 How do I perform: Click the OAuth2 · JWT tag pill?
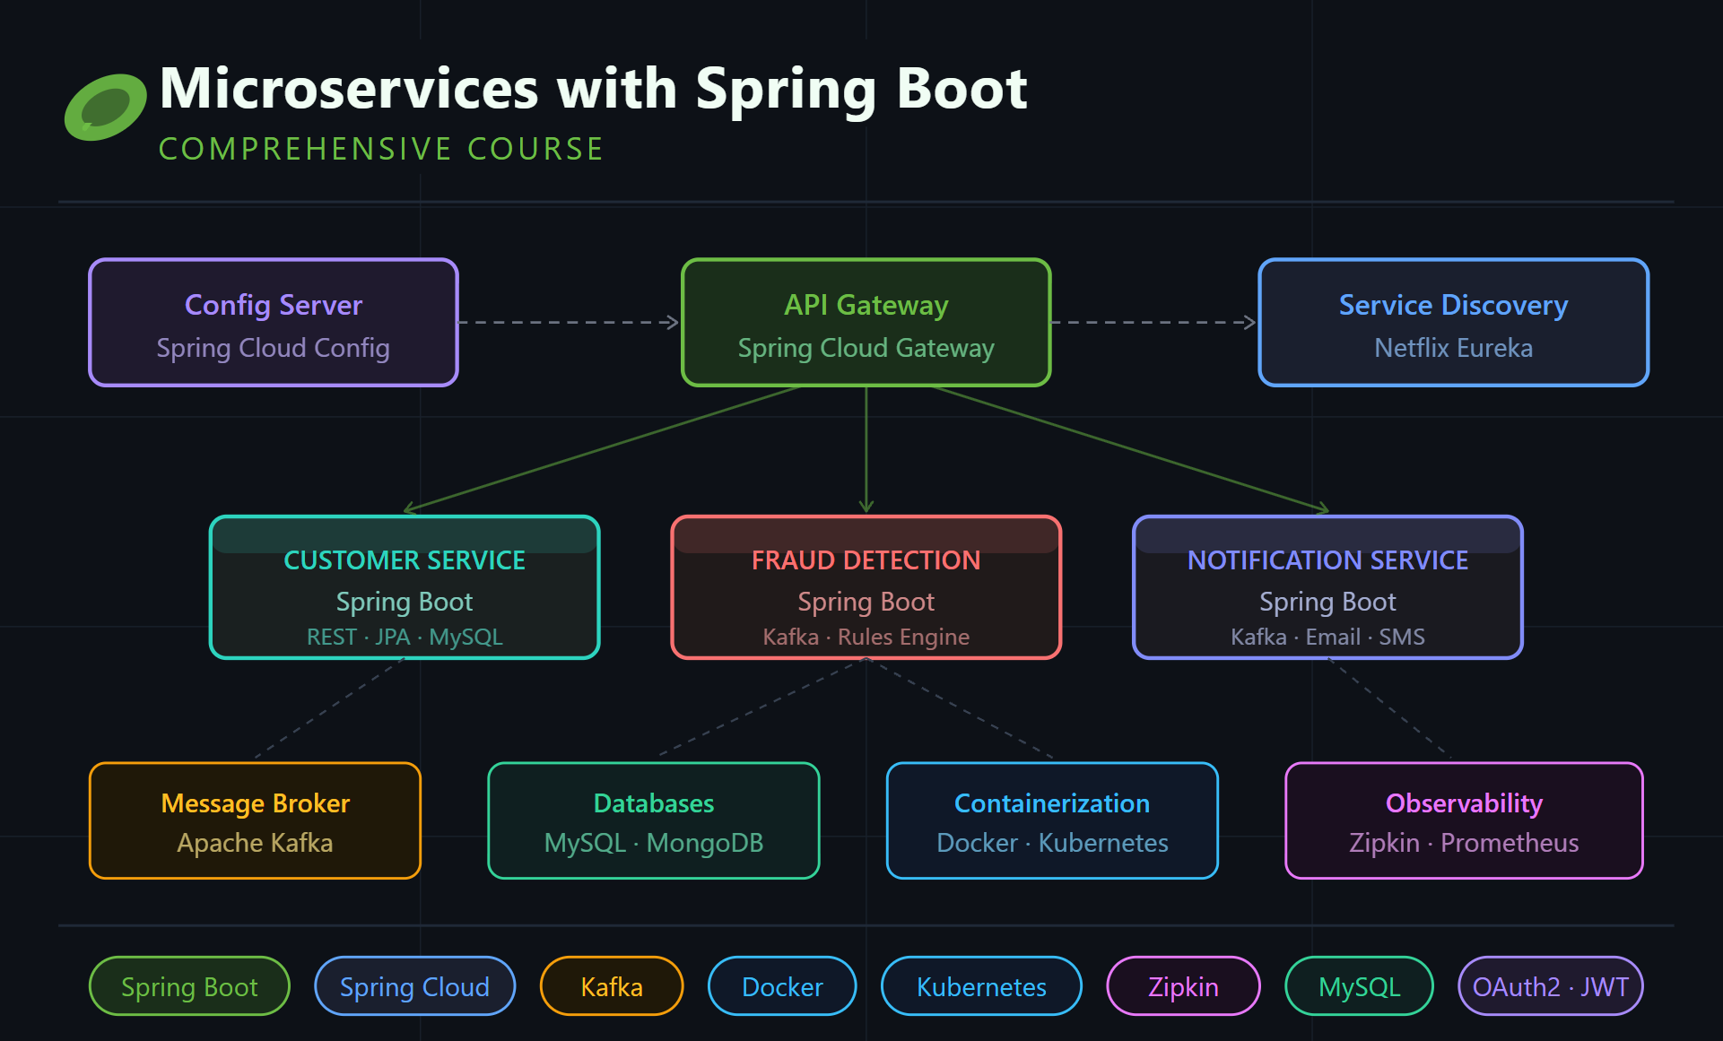(x=1551, y=986)
